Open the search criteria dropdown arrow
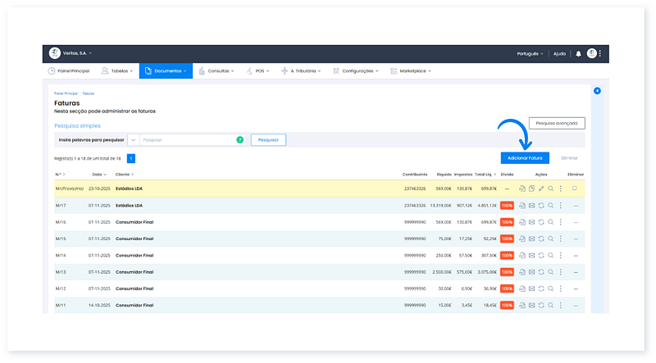656x363 pixels. (133, 140)
